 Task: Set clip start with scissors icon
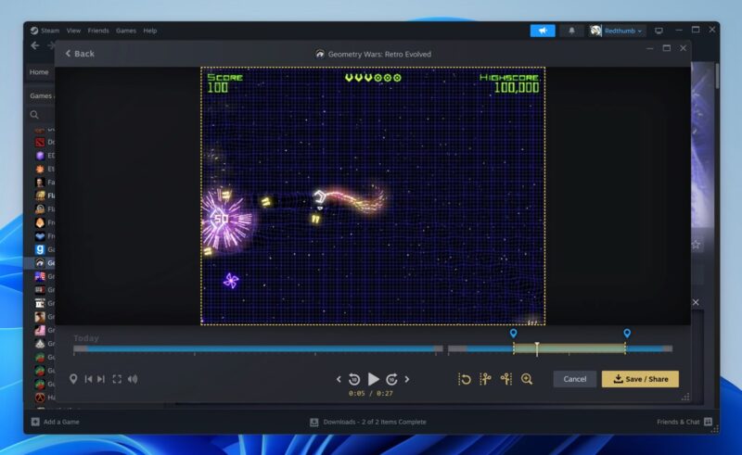click(x=485, y=379)
